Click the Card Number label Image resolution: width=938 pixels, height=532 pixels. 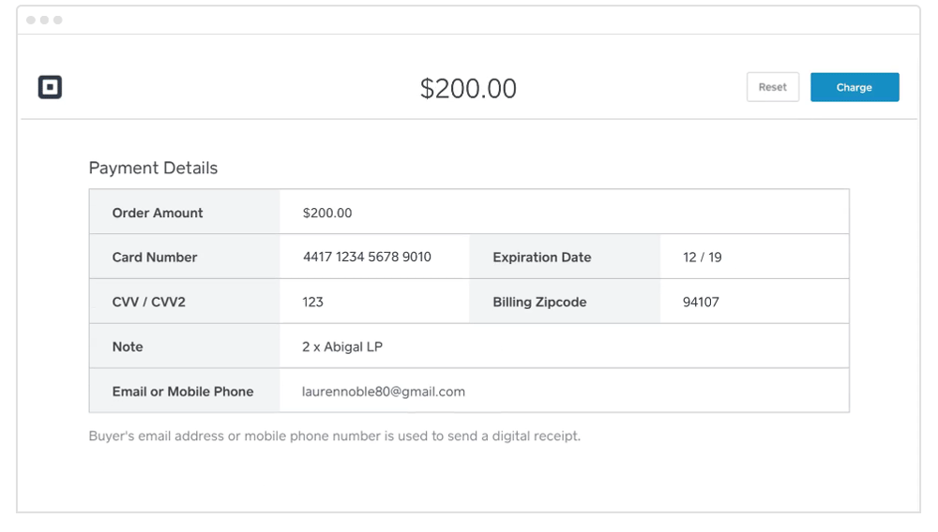(x=155, y=258)
